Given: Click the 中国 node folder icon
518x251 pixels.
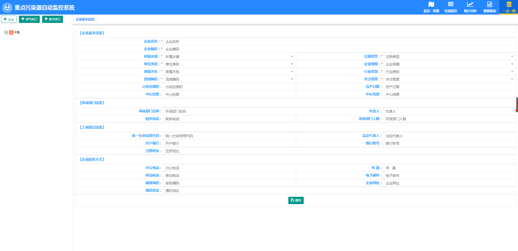Looking at the screenshot, I should pos(11,32).
